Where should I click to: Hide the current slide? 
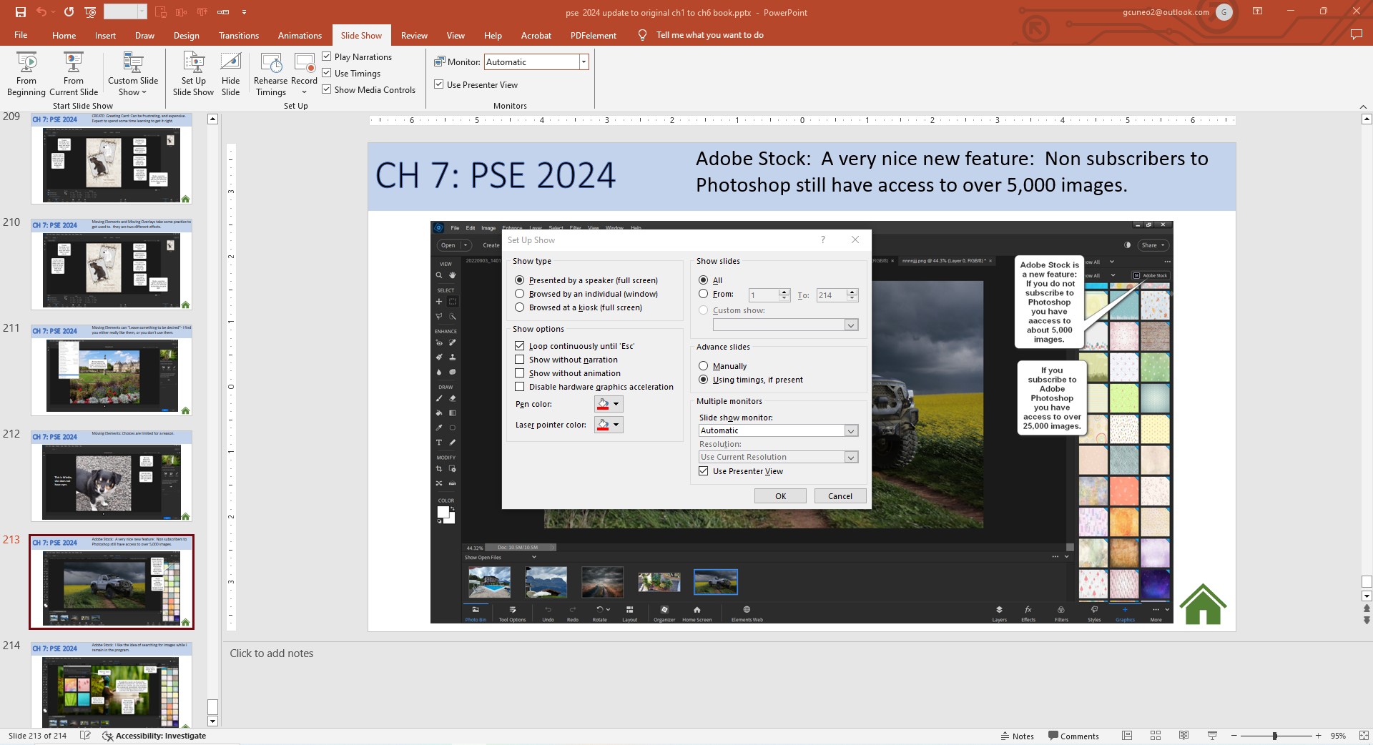[230, 73]
